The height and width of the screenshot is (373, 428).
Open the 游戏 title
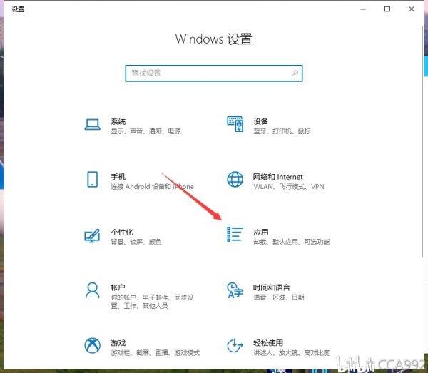coord(118,343)
